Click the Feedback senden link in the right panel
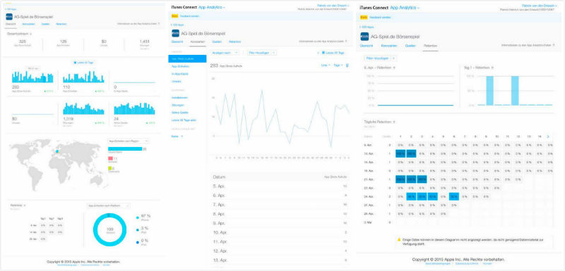565x271 pixels. tap(381, 17)
